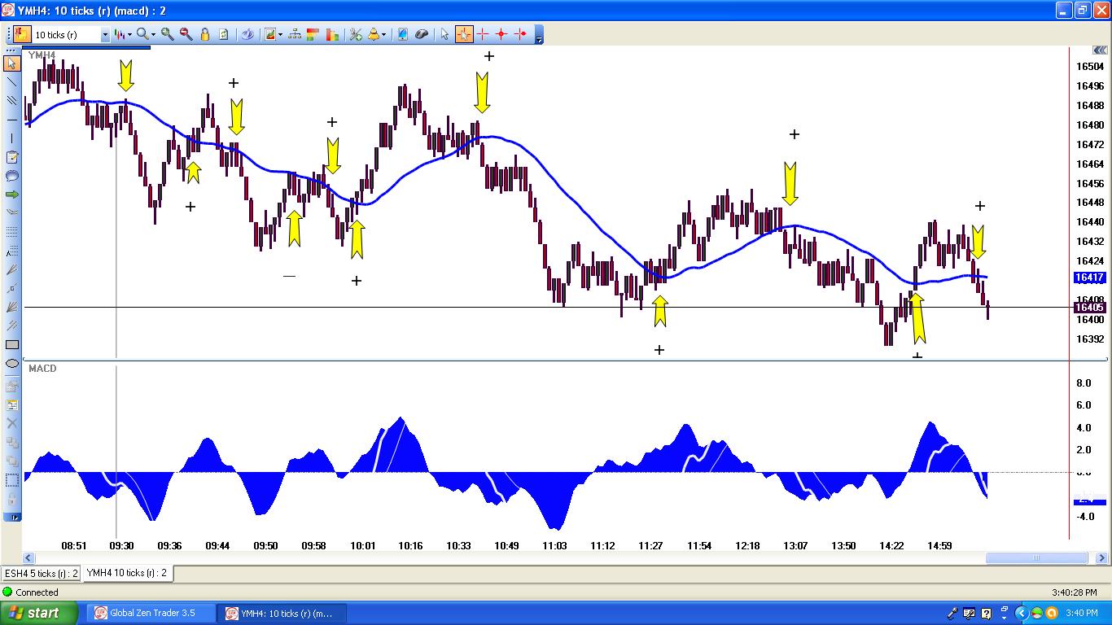The height and width of the screenshot is (625, 1112).
Task: Click the yellow bell alert icon
Action: tap(374, 34)
